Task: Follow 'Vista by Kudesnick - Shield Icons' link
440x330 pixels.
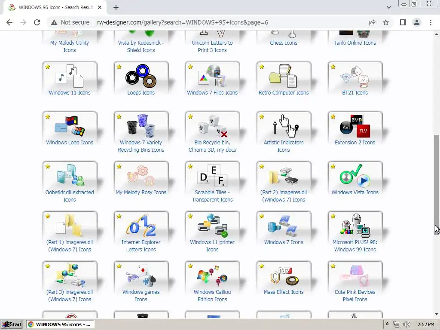Action: coord(141,46)
